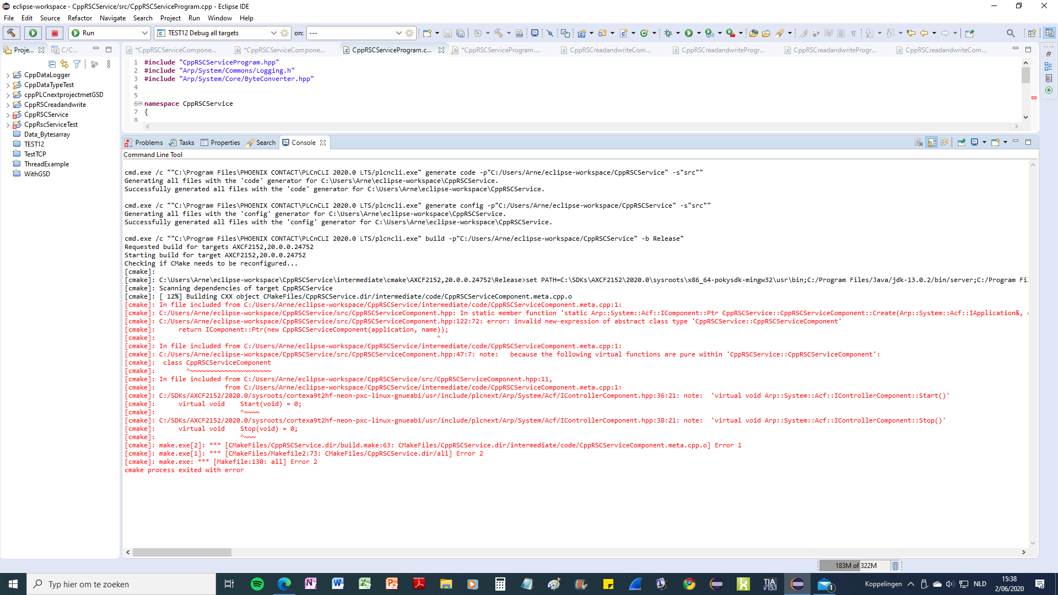Image resolution: width=1058 pixels, height=595 pixels.
Task: Click Collapse All in Project Explorer
Action: tap(52, 64)
